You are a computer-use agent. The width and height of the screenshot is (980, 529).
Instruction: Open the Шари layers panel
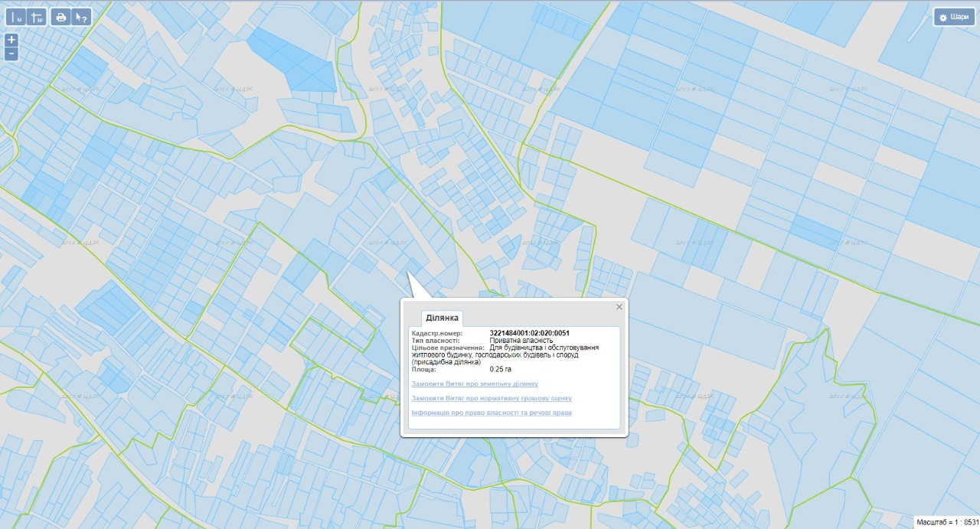(x=953, y=17)
